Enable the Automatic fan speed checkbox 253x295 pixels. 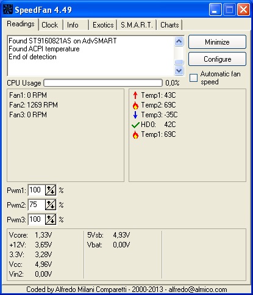[193, 78]
